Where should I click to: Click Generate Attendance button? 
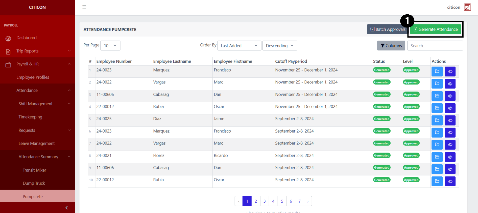(436, 29)
